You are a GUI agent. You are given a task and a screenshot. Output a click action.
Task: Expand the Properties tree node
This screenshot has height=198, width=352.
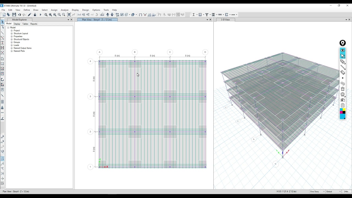point(12,36)
